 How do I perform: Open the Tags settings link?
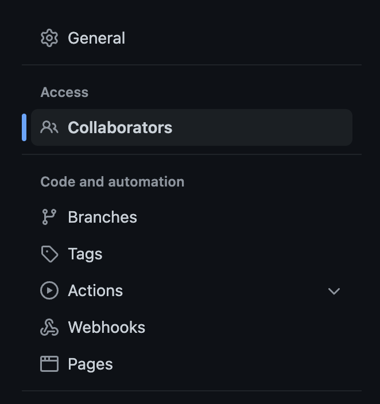[x=85, y=254]
